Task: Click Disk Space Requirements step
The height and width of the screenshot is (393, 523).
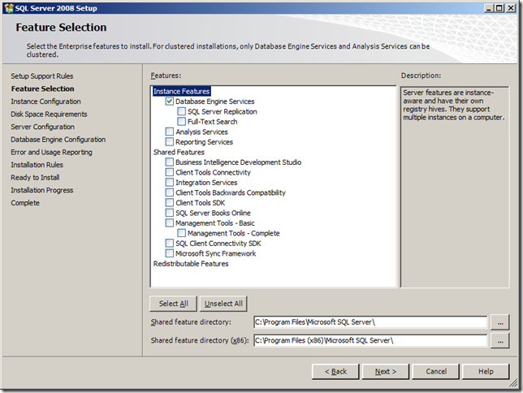Action: point(49,114)
